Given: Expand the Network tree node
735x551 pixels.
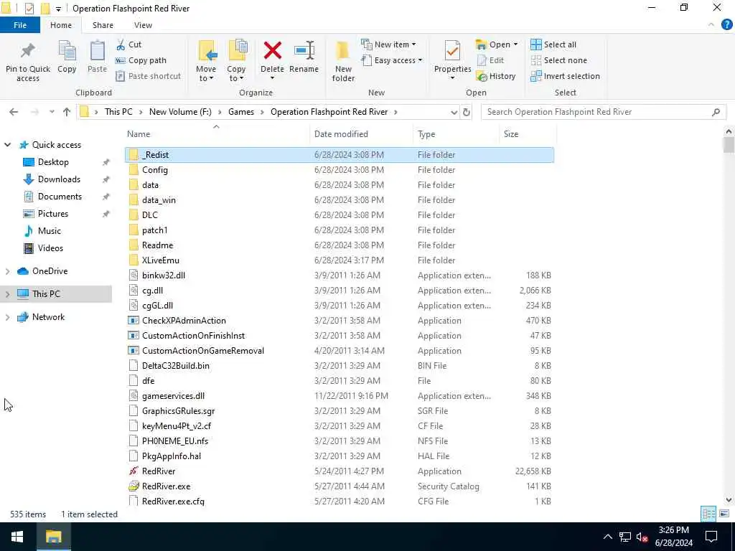Looking at the screenshot, I should pyautogui.click(x=7, y=317).
